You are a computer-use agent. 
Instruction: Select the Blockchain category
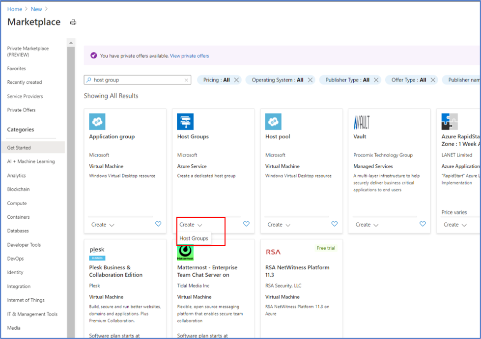pos(18,189)
